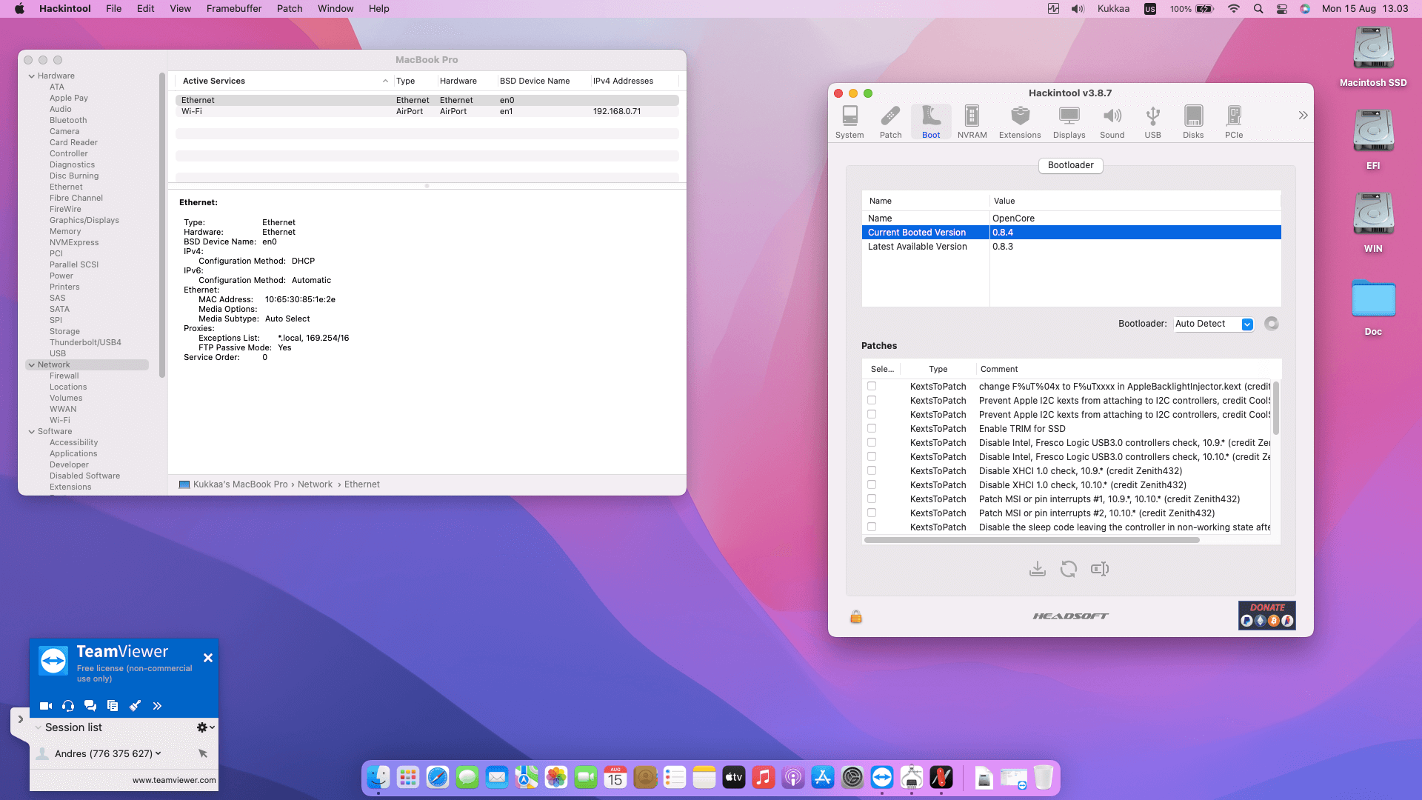
Task: Tick Patch MSI or pin interrupts #1
Action: point(872,499)
